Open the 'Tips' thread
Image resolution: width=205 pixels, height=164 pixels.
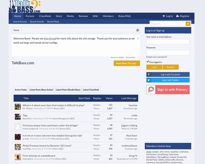pyautogui.click(x=25, y=115)
